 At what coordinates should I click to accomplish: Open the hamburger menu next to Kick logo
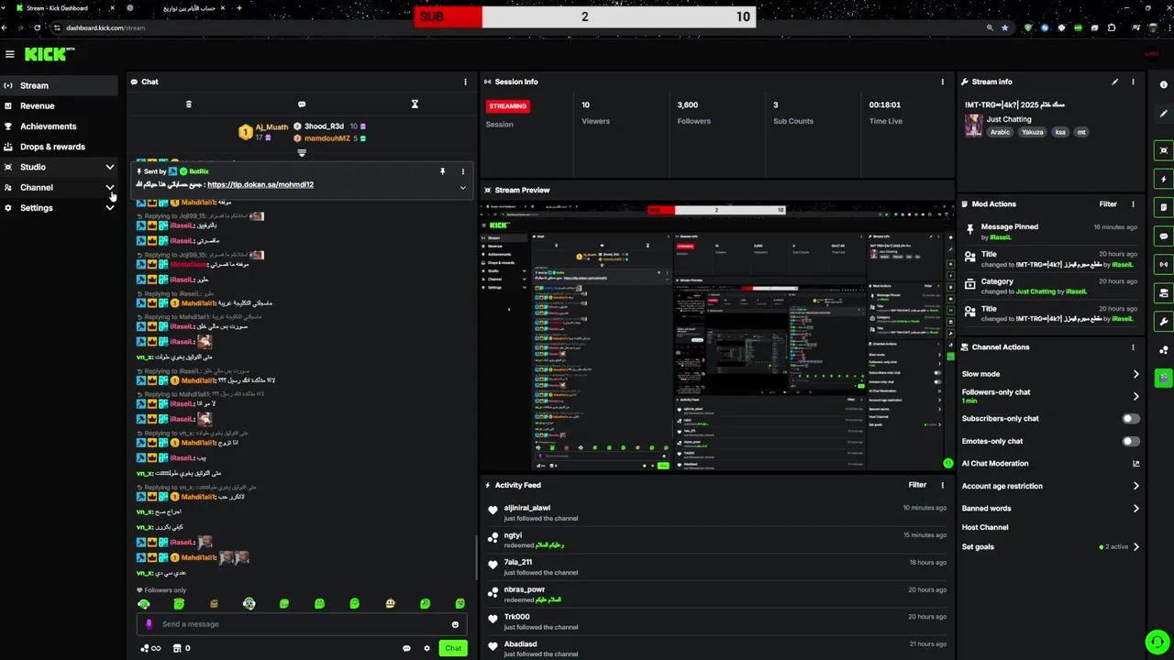click(x=10, y=54)
